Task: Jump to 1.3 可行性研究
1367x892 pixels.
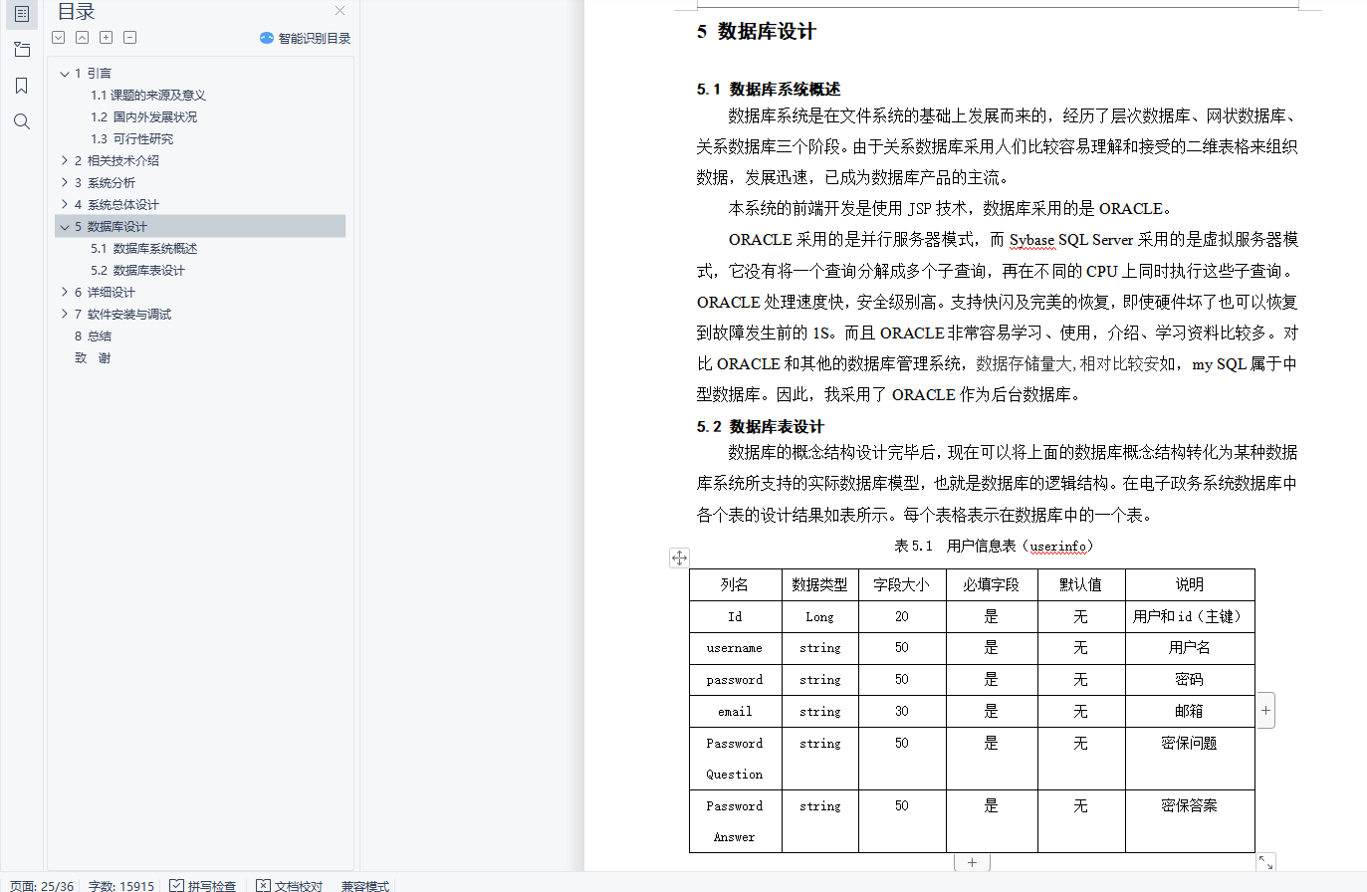Action: (132, 139)
